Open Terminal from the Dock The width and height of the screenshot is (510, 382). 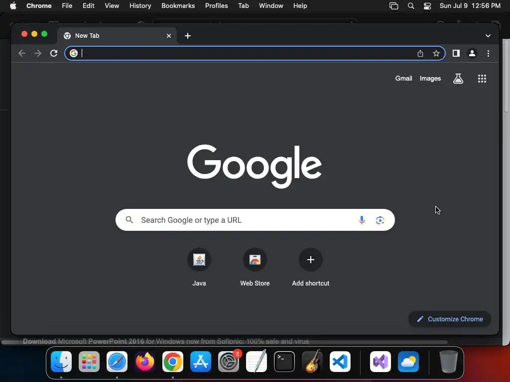click(x=284, y=362)
